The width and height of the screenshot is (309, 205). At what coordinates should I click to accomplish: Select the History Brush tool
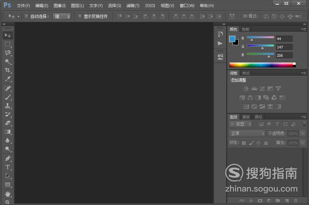(x=8, y=115)
